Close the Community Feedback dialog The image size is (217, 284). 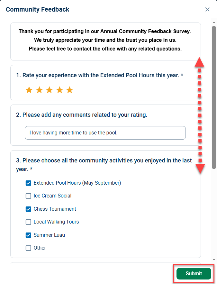point(207,9)
